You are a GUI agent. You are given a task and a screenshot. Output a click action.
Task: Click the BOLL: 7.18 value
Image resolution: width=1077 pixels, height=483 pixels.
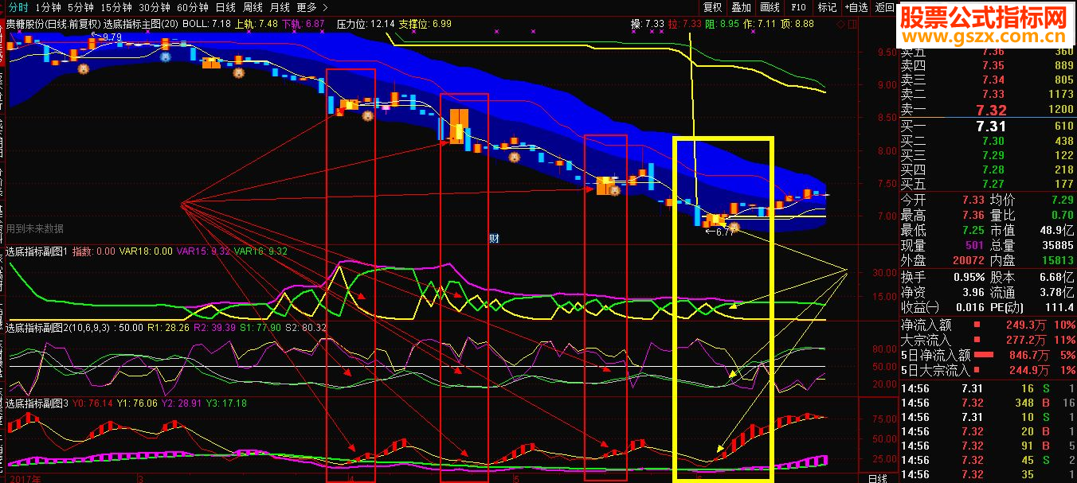coord(206,24)
